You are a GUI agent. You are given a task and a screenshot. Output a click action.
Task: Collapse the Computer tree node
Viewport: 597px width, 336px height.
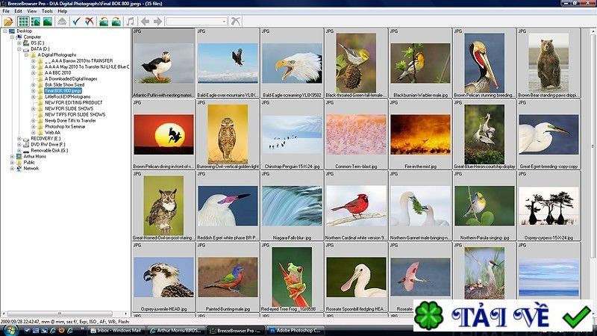coord(12,37)
